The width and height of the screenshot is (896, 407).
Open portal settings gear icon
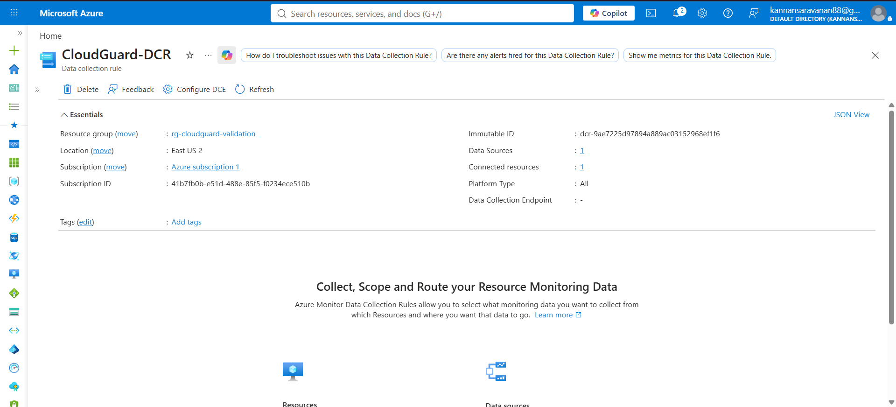pyautogui.click(x=702, y=14)
